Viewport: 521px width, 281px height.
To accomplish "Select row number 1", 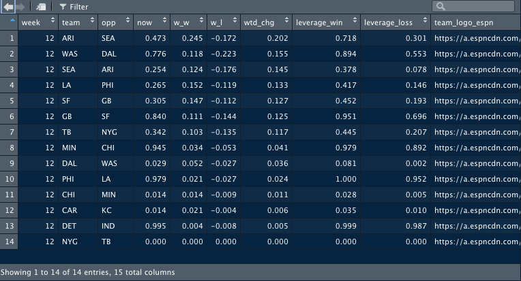I will [9, 38].
